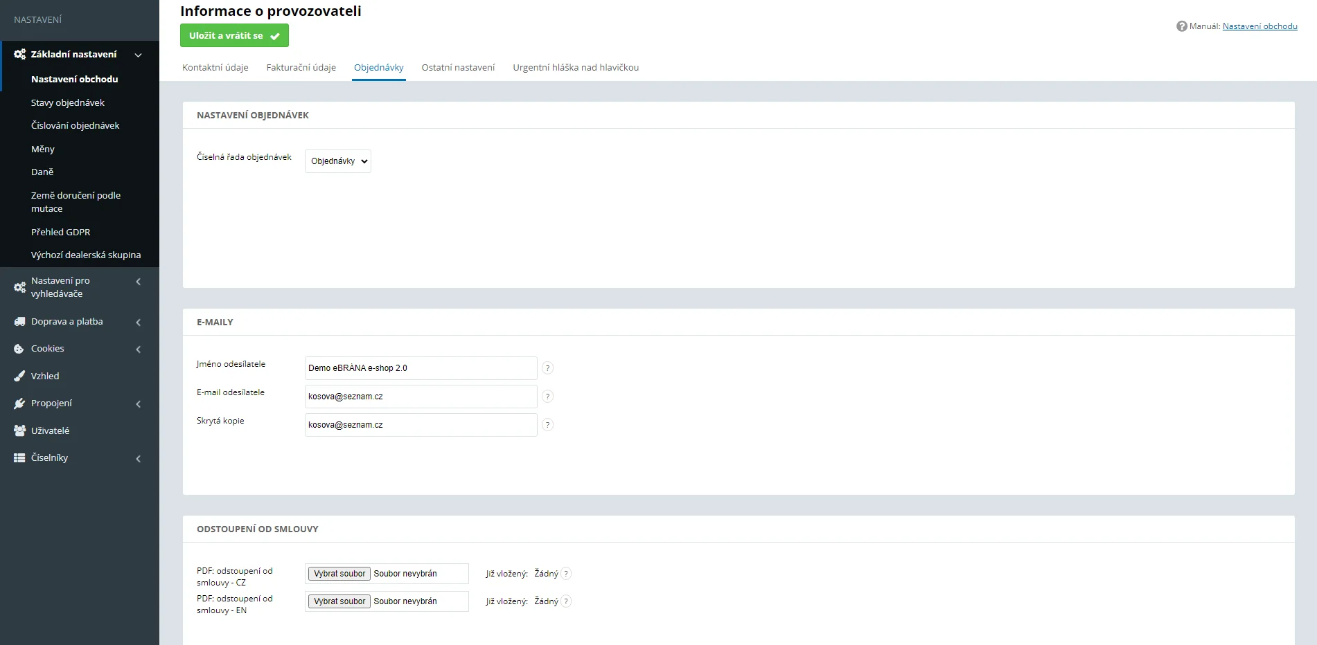This screenshot has height=645, width=1317.
Task: Collapse the Základní nastavení section chevron
Action: [138, 55]
